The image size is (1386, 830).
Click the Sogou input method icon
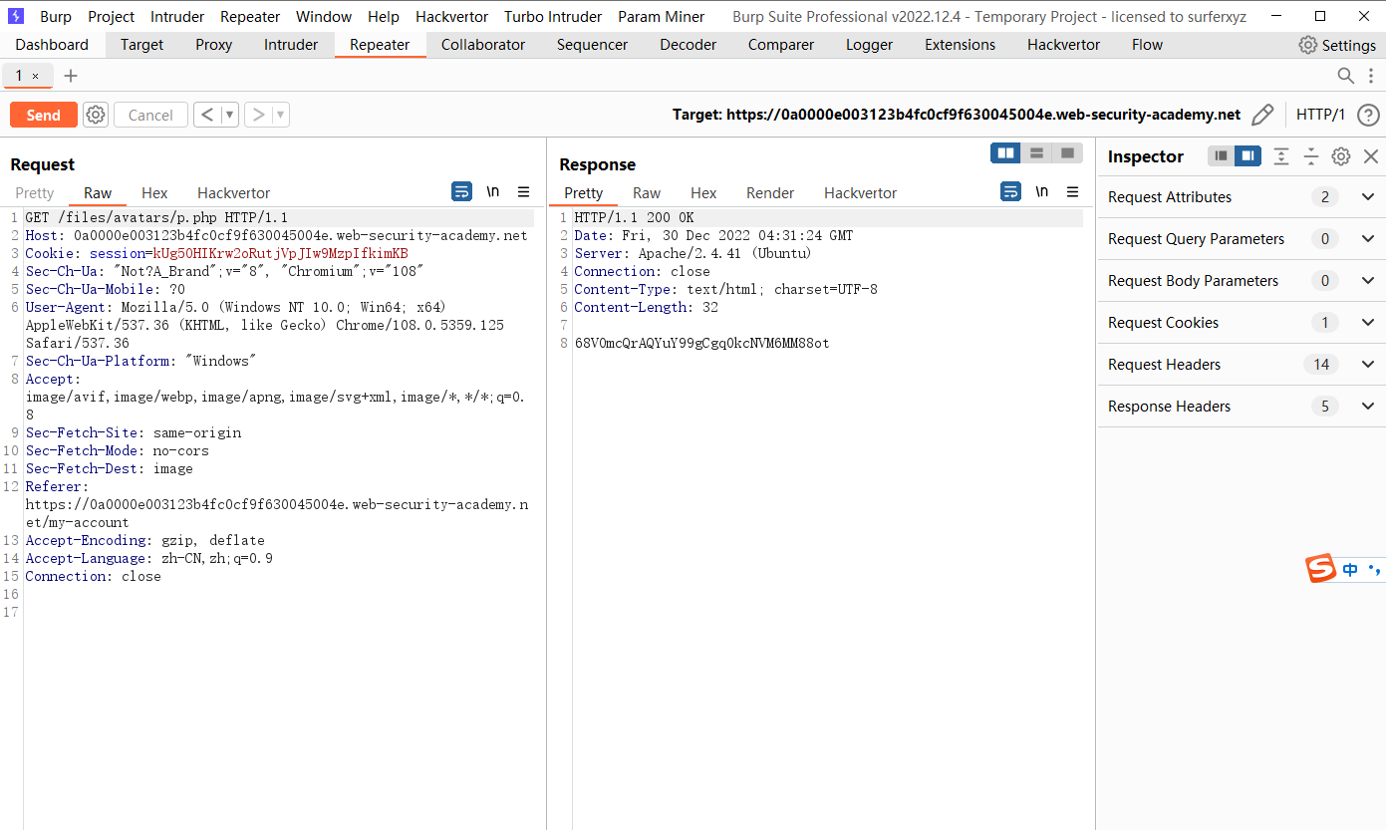[1321, 569]
